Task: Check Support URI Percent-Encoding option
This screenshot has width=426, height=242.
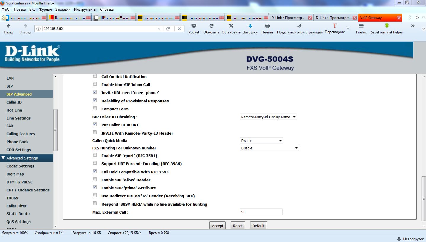Action: (95, 163)
